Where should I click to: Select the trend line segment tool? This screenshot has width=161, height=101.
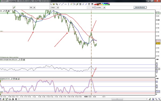(x=60, y=4)
